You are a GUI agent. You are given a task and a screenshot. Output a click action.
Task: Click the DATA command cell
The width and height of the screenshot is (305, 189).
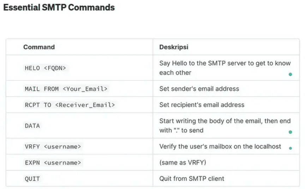point(32,126)
